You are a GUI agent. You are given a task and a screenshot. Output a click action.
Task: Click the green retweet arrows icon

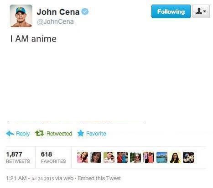click(x=40, y=133)
